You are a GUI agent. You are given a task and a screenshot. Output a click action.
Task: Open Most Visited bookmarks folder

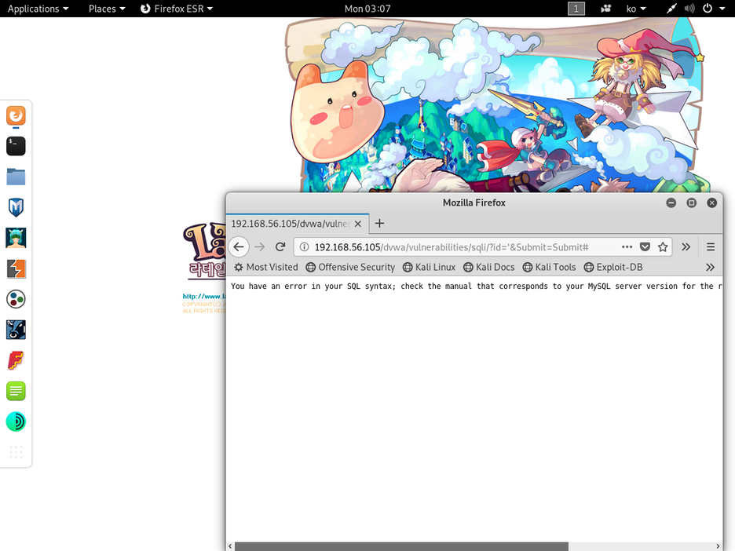(x=265, y=267)
